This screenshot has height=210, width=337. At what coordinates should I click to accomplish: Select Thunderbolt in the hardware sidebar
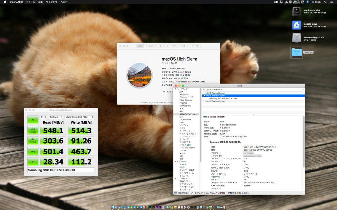pos(185,120)
